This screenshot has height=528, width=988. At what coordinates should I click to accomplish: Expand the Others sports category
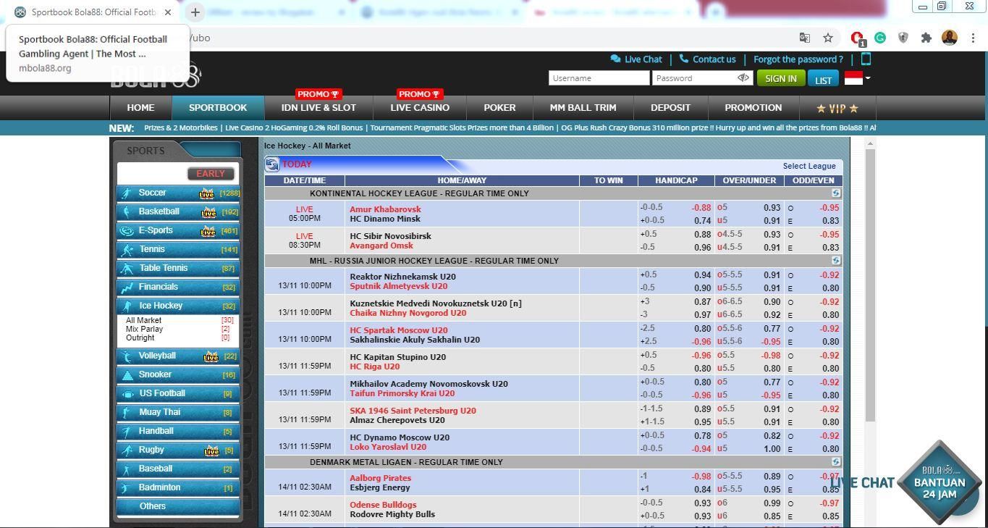[x=178, y=506]
